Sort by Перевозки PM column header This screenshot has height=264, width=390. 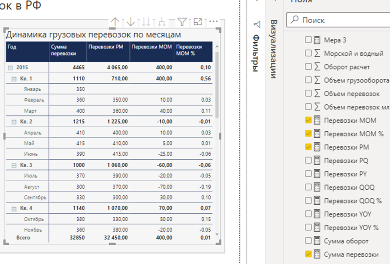click(x=108, y=52)
